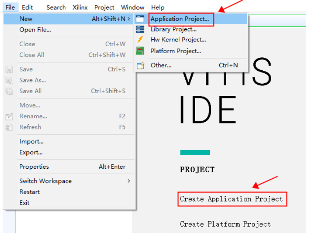Click the Save As... menu entry
The image size is (310, 236).
pyautogui.click(x=68, y=80)
